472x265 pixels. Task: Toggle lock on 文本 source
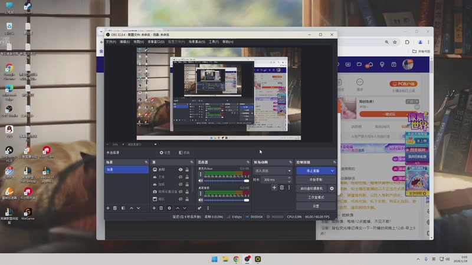pos(187,177)
